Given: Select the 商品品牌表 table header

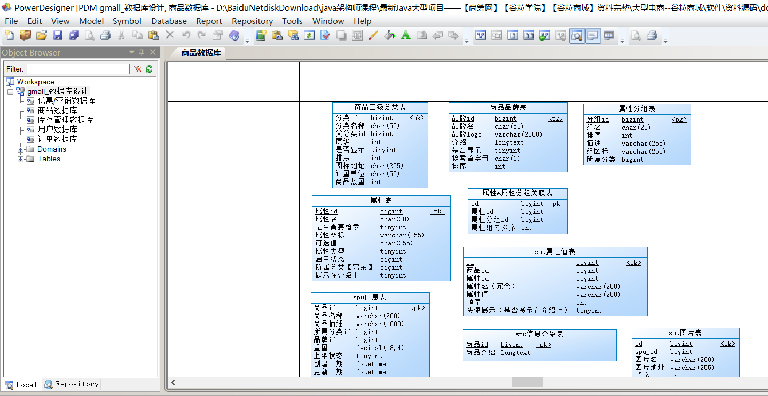Looking at the screenshot, I should (x=508, y=108).
